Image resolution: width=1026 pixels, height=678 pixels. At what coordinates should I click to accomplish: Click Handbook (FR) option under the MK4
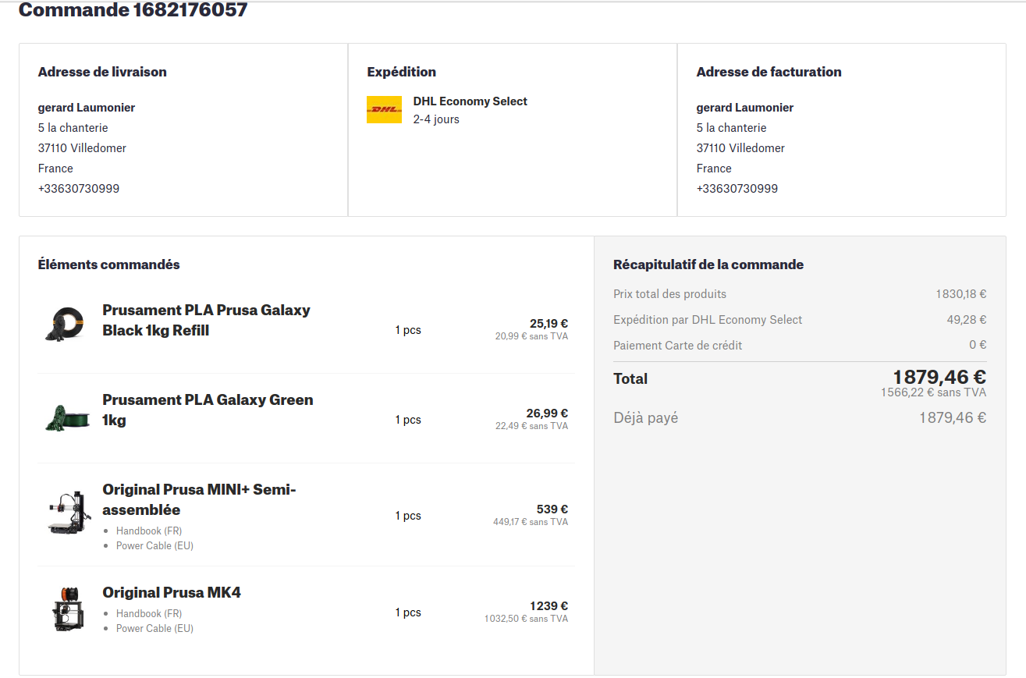(x=149, y=613)
